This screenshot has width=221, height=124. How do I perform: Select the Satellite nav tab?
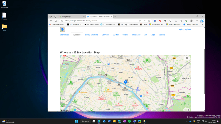[125, 35]
